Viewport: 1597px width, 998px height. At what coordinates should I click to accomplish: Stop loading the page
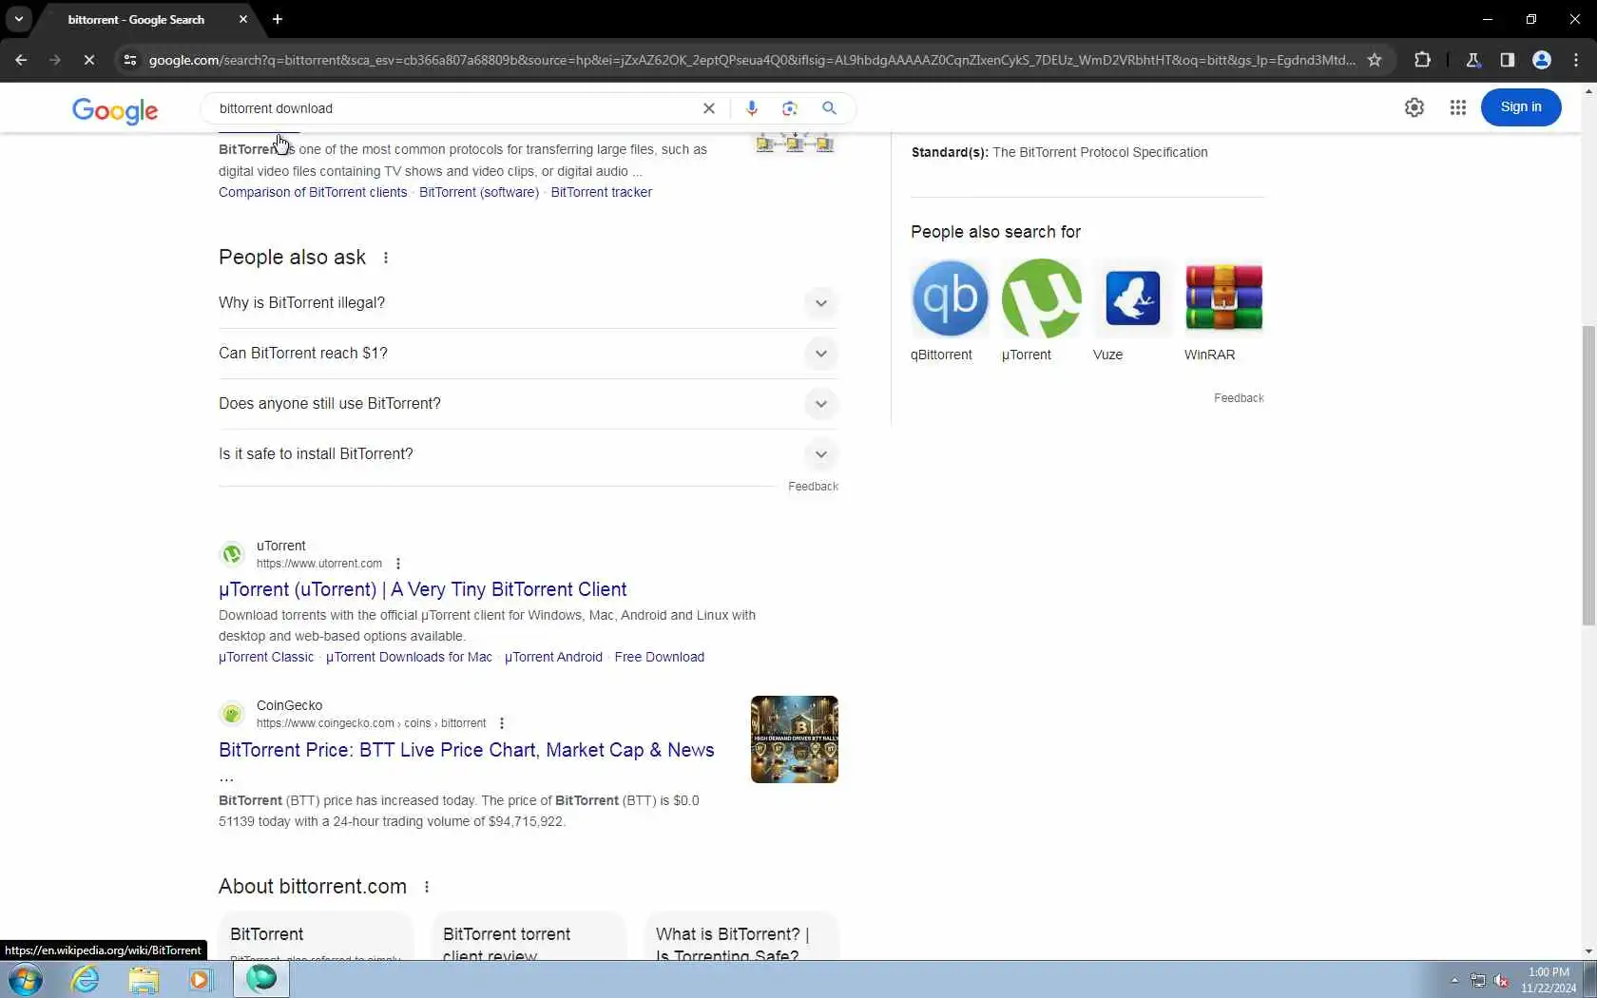(x=88, y=60)
